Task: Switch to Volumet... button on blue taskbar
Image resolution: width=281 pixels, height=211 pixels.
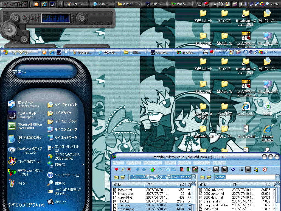Action: coord(82,52)
